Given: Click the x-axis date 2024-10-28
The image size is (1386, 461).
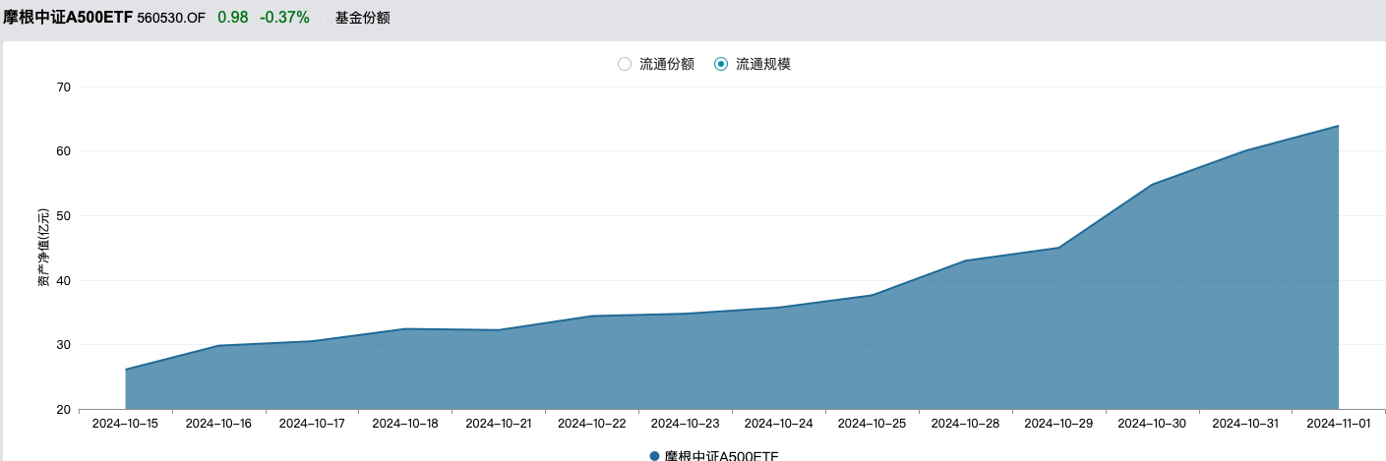Looking at the screenshot, I should (x=965, y=423).
